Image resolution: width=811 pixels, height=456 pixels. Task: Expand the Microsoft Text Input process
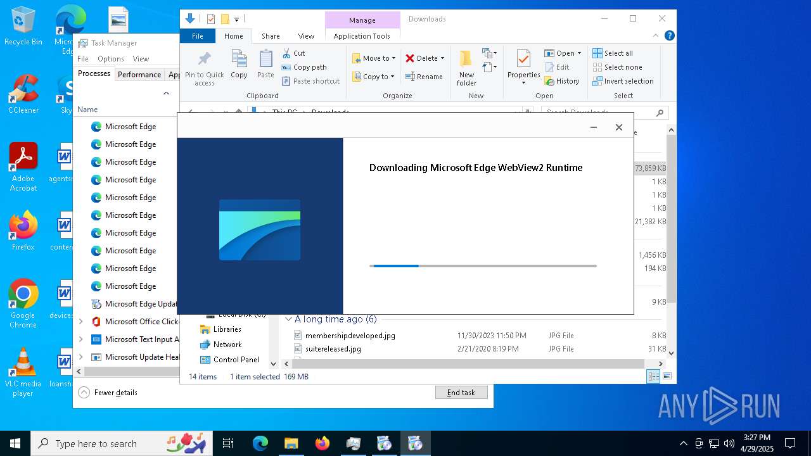coord(80,339)
